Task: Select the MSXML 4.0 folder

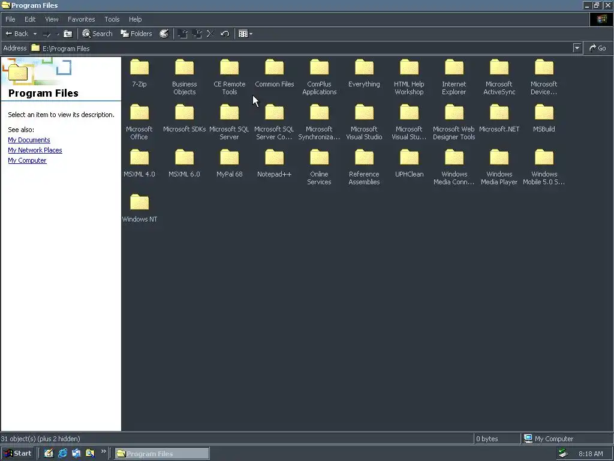Action: pos(139,164)
